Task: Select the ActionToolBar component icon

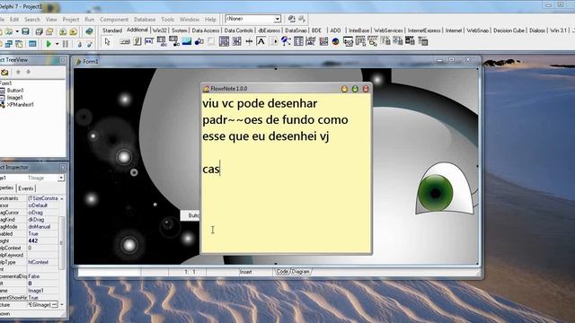Action: [x=373, y=41]
